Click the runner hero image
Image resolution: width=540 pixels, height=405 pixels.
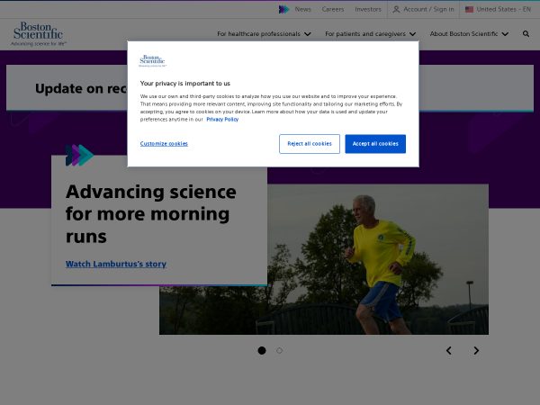(378, 259)
